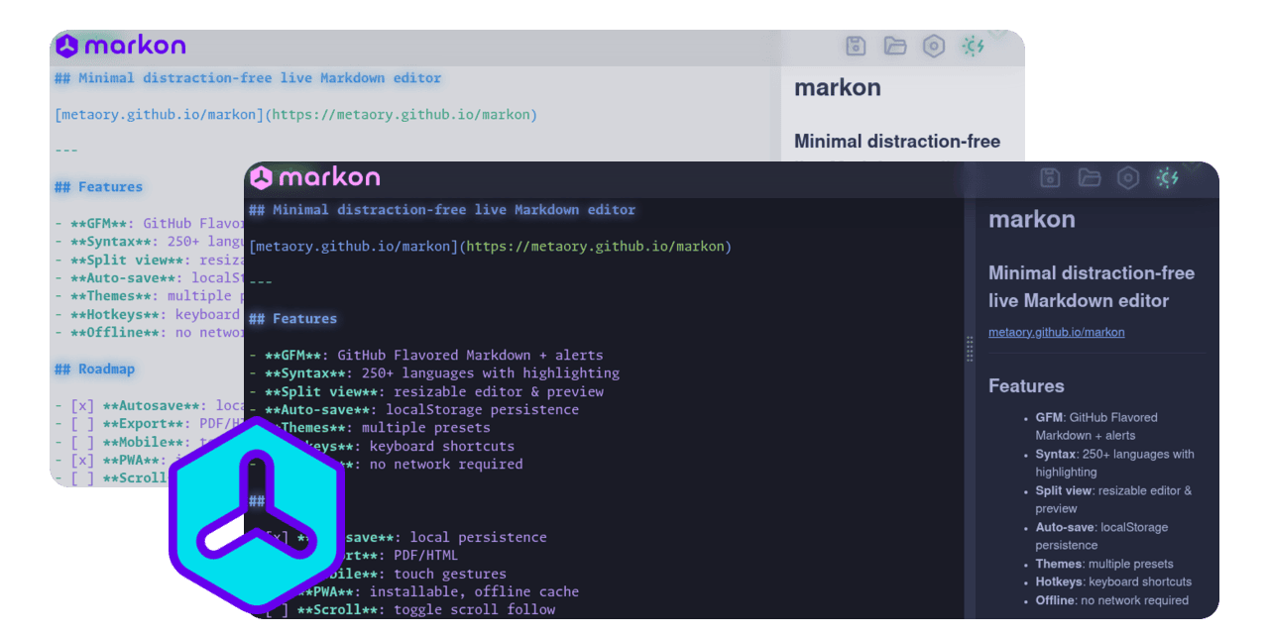Viewport: 1269px width, 634px height.
Task: Switch theme using the sun/moon icon
Action: [x=1168, y=177]
